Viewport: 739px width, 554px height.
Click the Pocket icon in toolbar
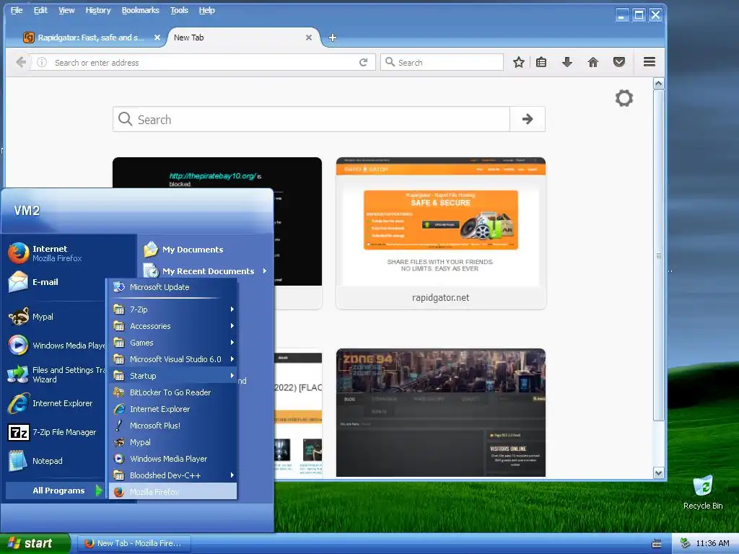pos(618,62)
